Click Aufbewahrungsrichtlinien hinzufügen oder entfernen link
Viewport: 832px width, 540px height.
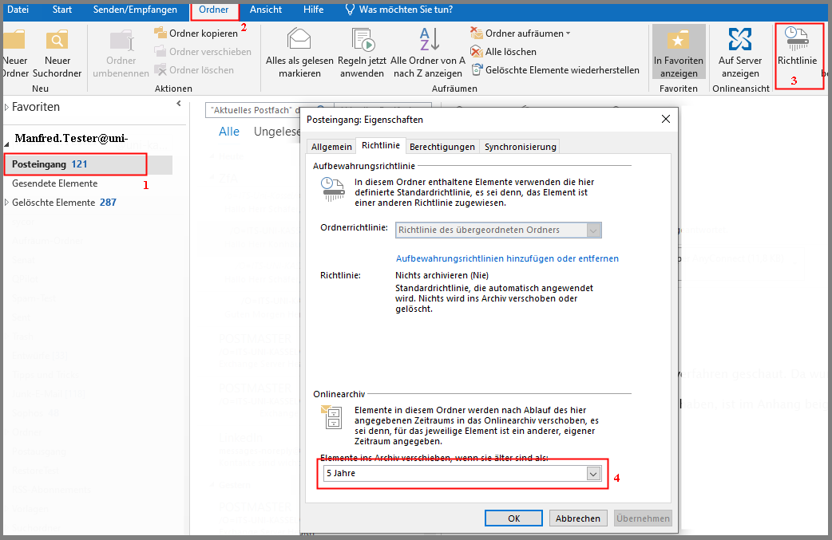pos(507,258)
